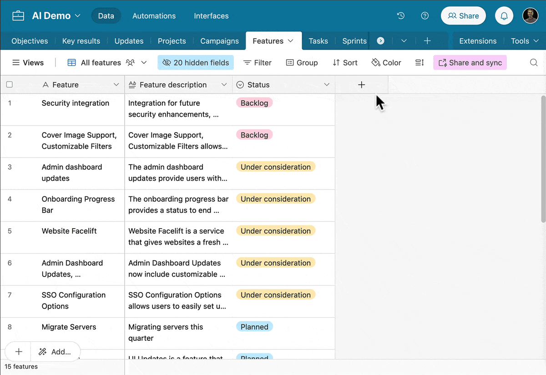Viewport: 546px width, 375px height.
Task: Open the Tasks table tab
Action: pyautogui.click(x=318, y=41)
